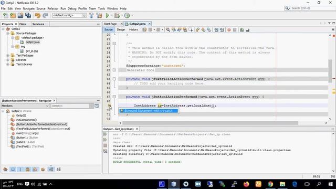This screenshot has width=336, height=189.
Task: Collapse the Getip2 project node
Action: tap(3, 29)
